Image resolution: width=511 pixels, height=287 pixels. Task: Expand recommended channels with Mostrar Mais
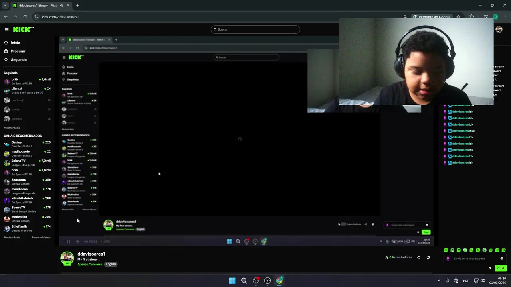coord(12,238)
